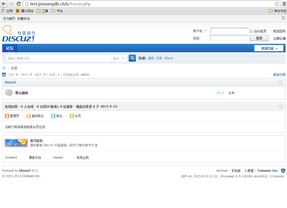
Task: Open the search type dropdown for posts
Action: pyautogui.click(x=119, y=58)
